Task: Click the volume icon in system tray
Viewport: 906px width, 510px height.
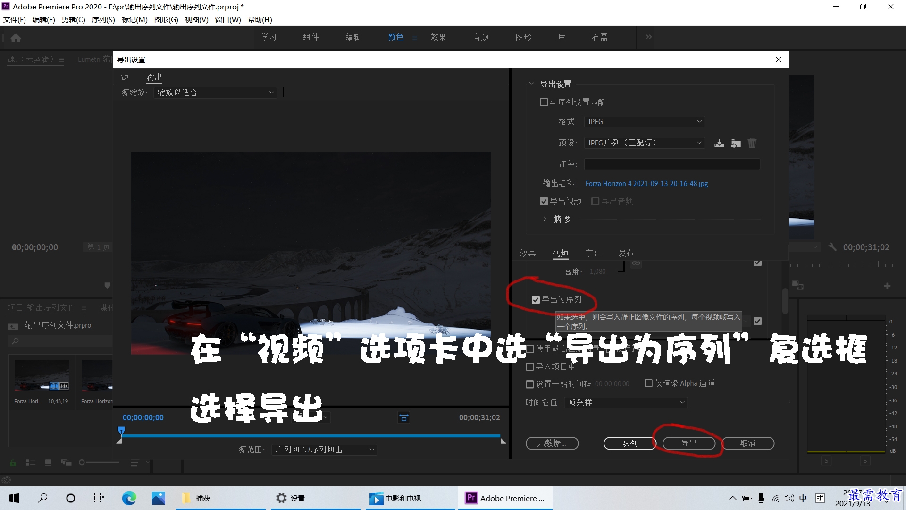Action: 789,498
